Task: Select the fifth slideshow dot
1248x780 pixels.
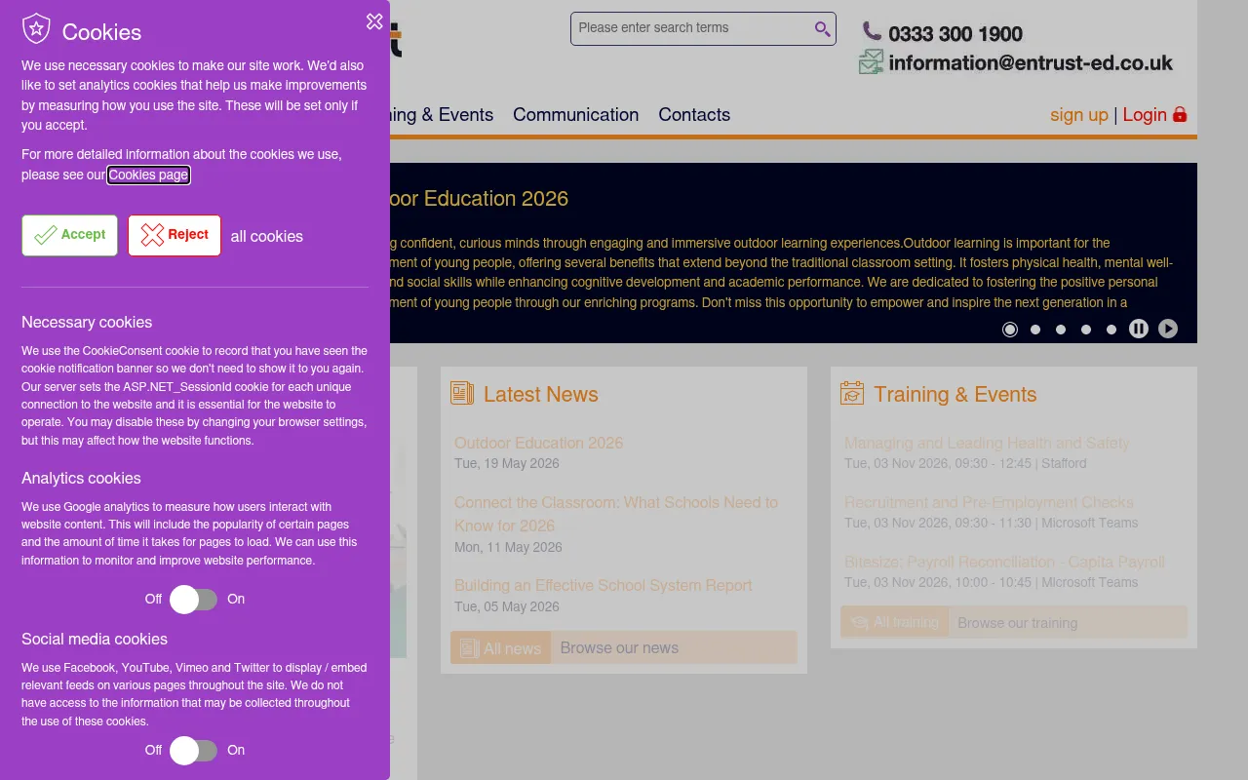Action: (x=1111, y=330)
